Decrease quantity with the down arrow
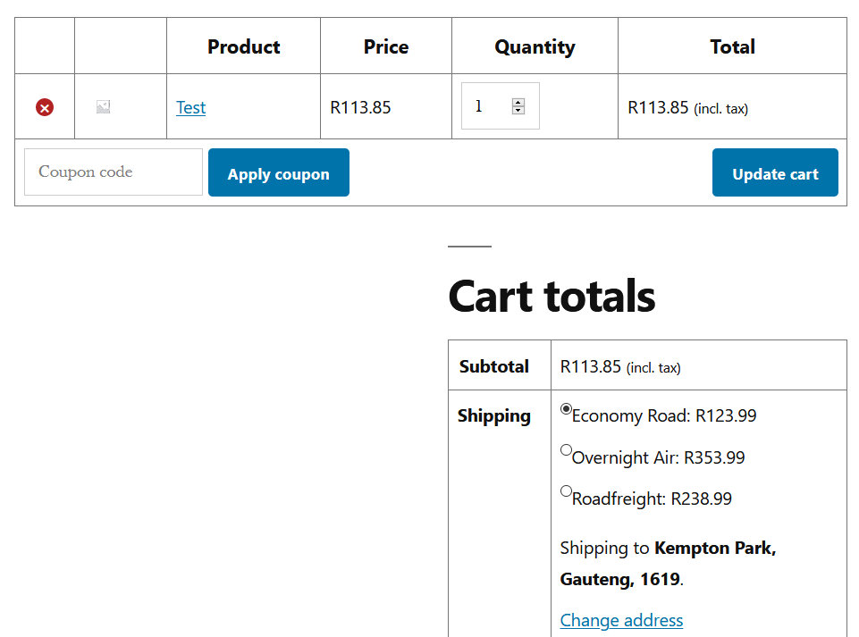 point(518,111)
